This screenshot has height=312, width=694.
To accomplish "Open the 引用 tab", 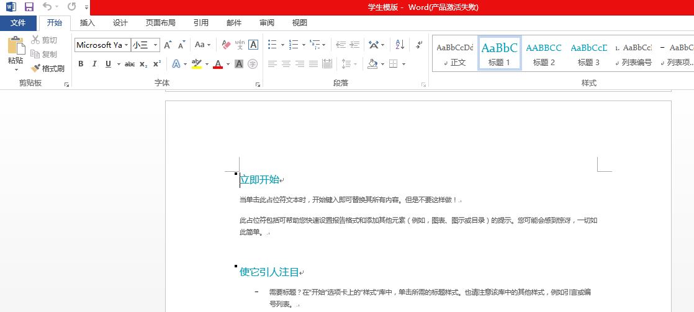I will pos(201,23).
